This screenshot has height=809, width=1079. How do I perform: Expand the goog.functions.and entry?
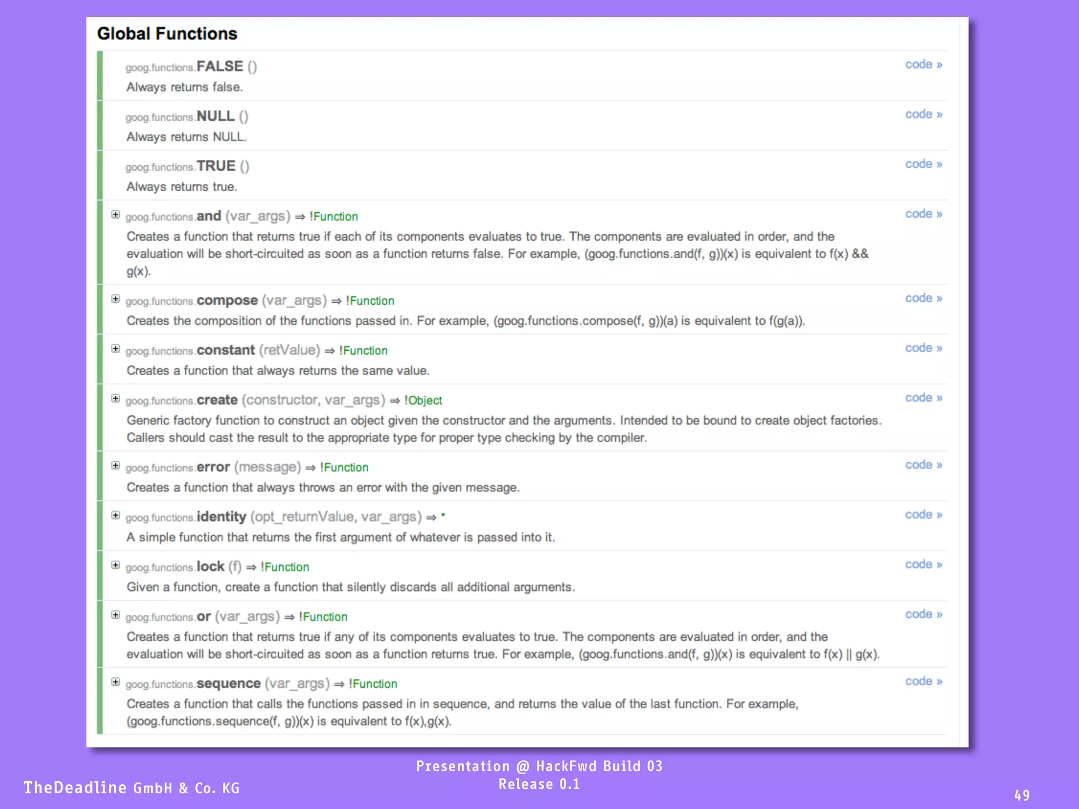pos(115,214)
